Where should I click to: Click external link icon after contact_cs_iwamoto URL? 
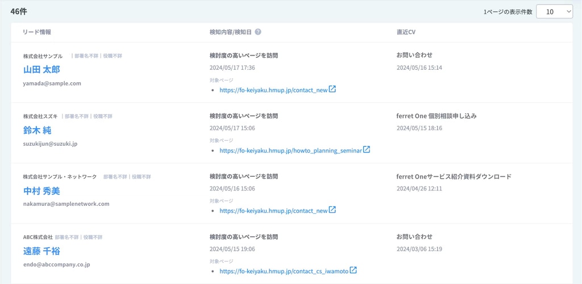pyautogui.click(x=354, y=270)
